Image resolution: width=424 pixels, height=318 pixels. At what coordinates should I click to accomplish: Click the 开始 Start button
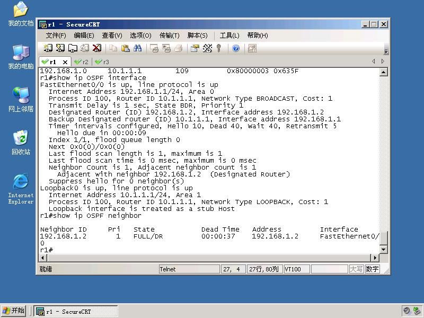pos(14,311)
